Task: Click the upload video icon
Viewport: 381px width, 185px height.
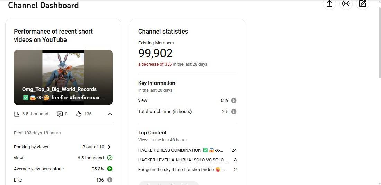Action: coord(329,4)
